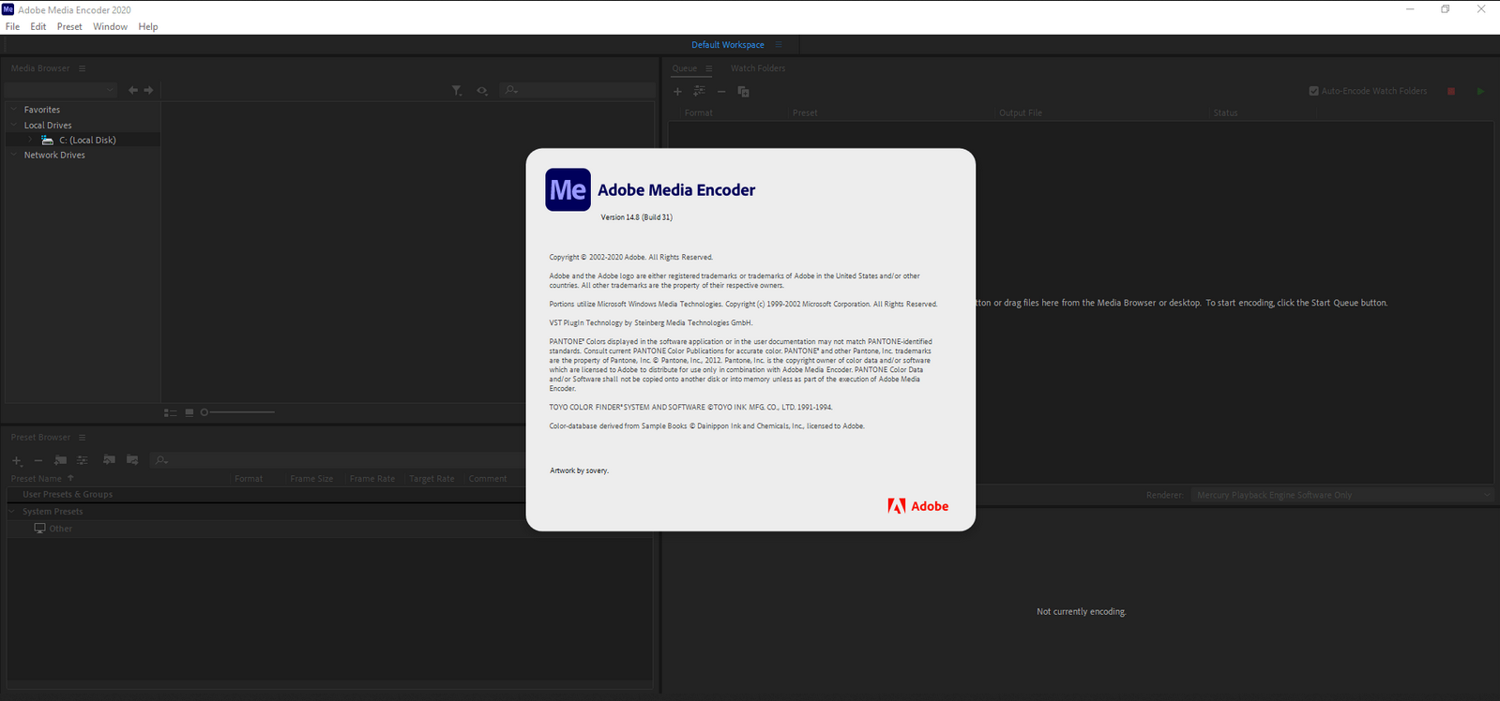Open the File menu
The width and height of the screenshot is (1500, 701).
12,26
